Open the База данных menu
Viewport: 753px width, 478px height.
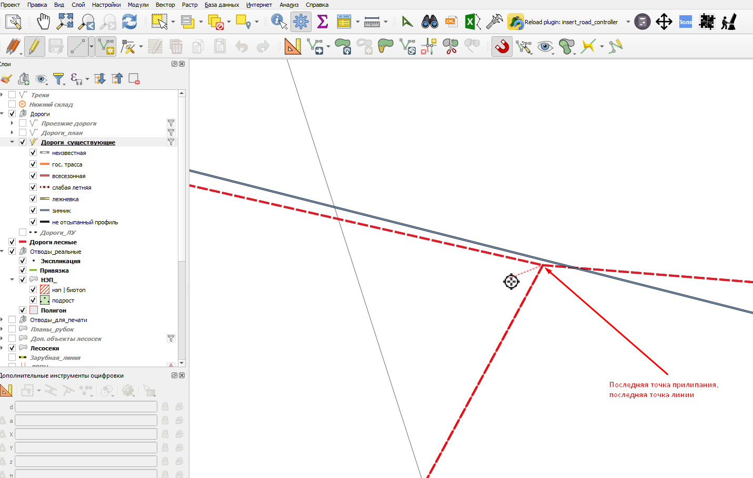coord(222,5)
